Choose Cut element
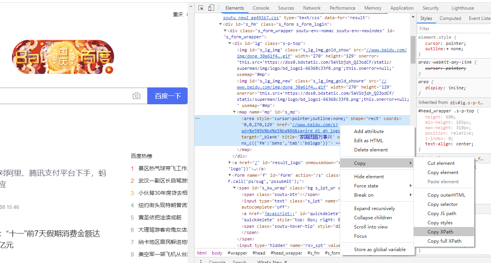 point(444,163)
